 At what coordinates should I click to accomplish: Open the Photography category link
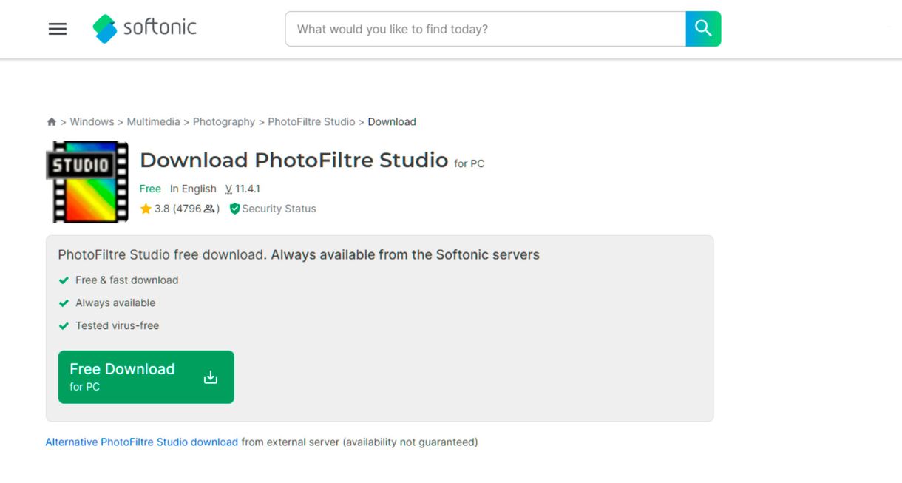(x=224, y=121)
